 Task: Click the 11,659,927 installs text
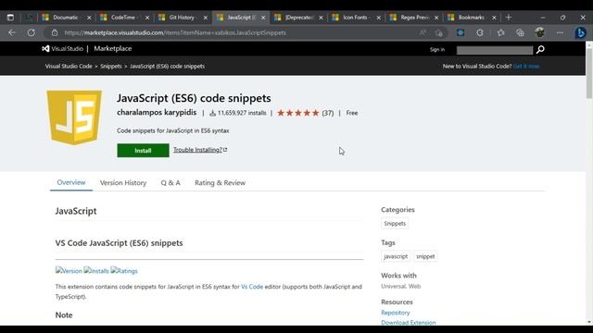(x=242, y=113)
